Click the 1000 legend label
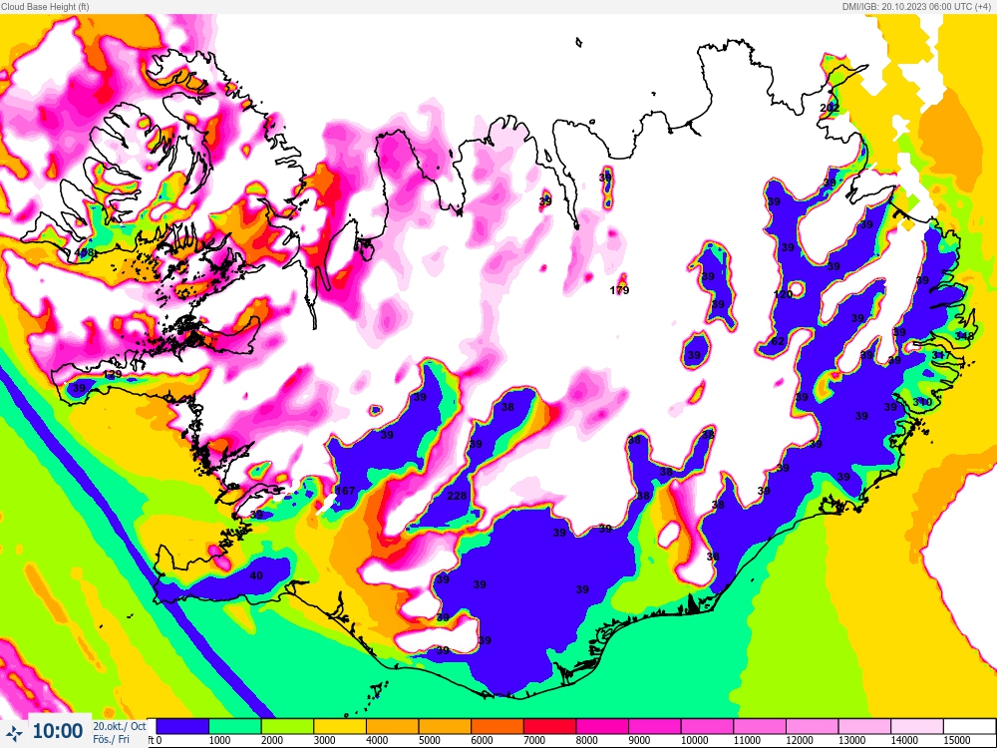Image resolution: width=997 pixels, height=748 pixels. [x=219, y=740]
